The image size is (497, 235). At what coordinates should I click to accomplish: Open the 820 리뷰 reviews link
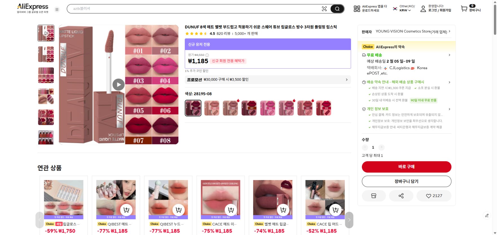(223, 33)
